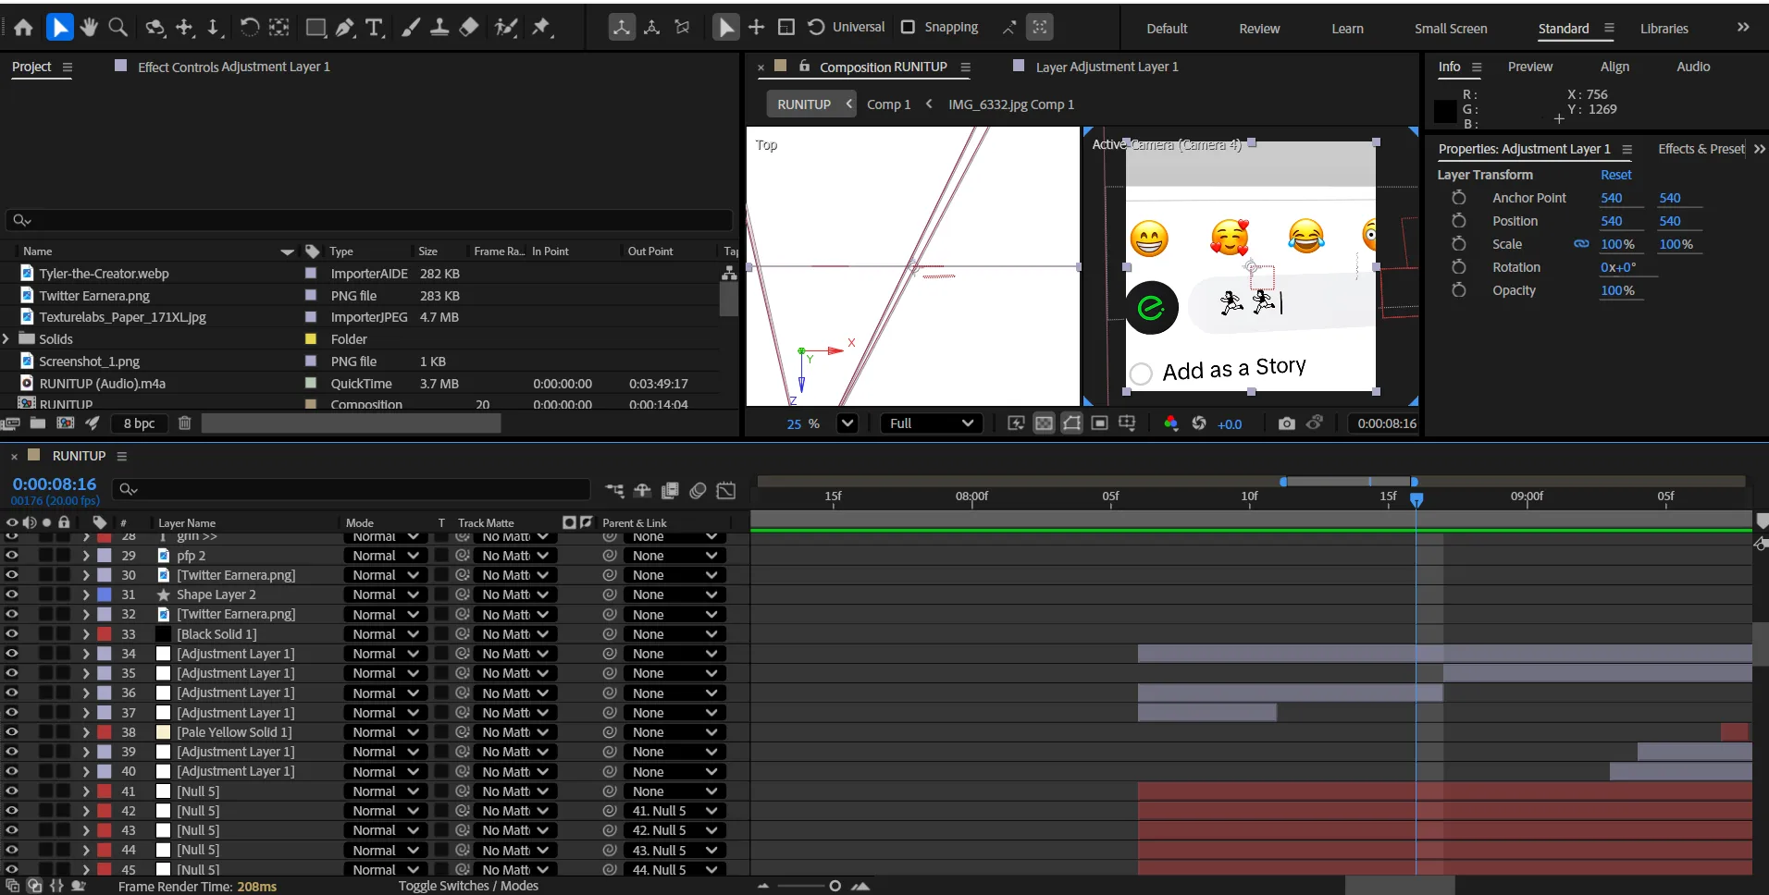Toggle visibility of Black Solid 1 layer

coord(12,634)
